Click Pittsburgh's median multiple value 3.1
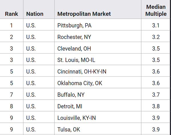Screen dimensions: 171x135 156,25
